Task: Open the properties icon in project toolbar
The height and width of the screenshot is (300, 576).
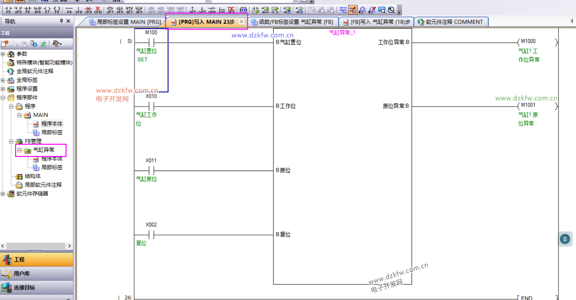Action: [34, 44]
